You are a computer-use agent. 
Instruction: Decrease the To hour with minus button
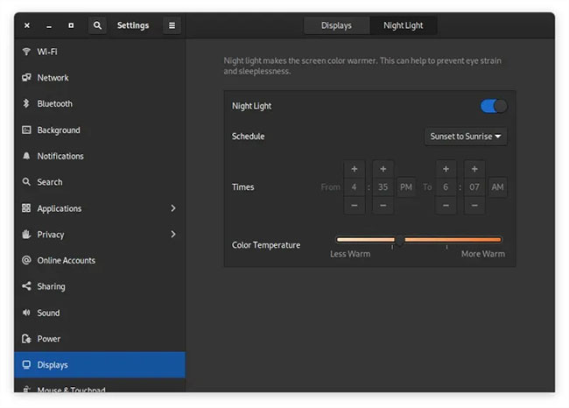point(446,206)
